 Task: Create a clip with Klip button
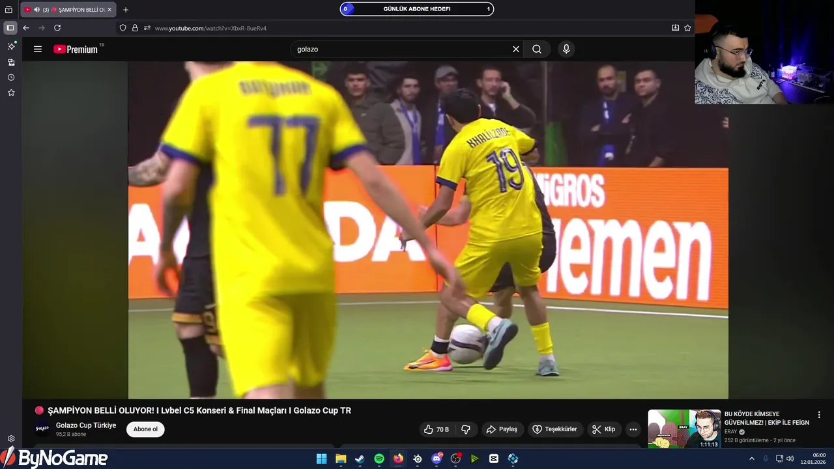[x=604, y=429]
